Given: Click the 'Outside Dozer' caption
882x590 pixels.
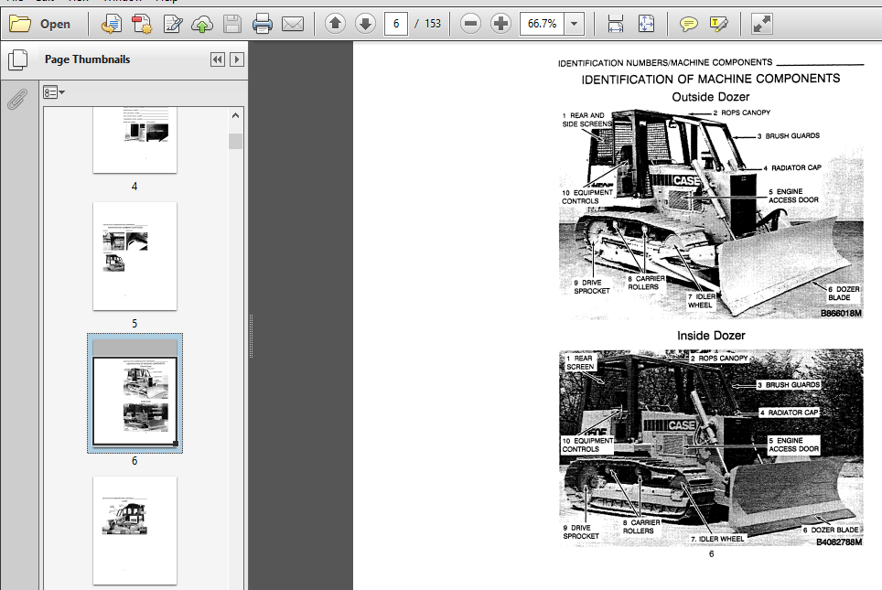Looking at the screenshot, I should click(711, 97).
